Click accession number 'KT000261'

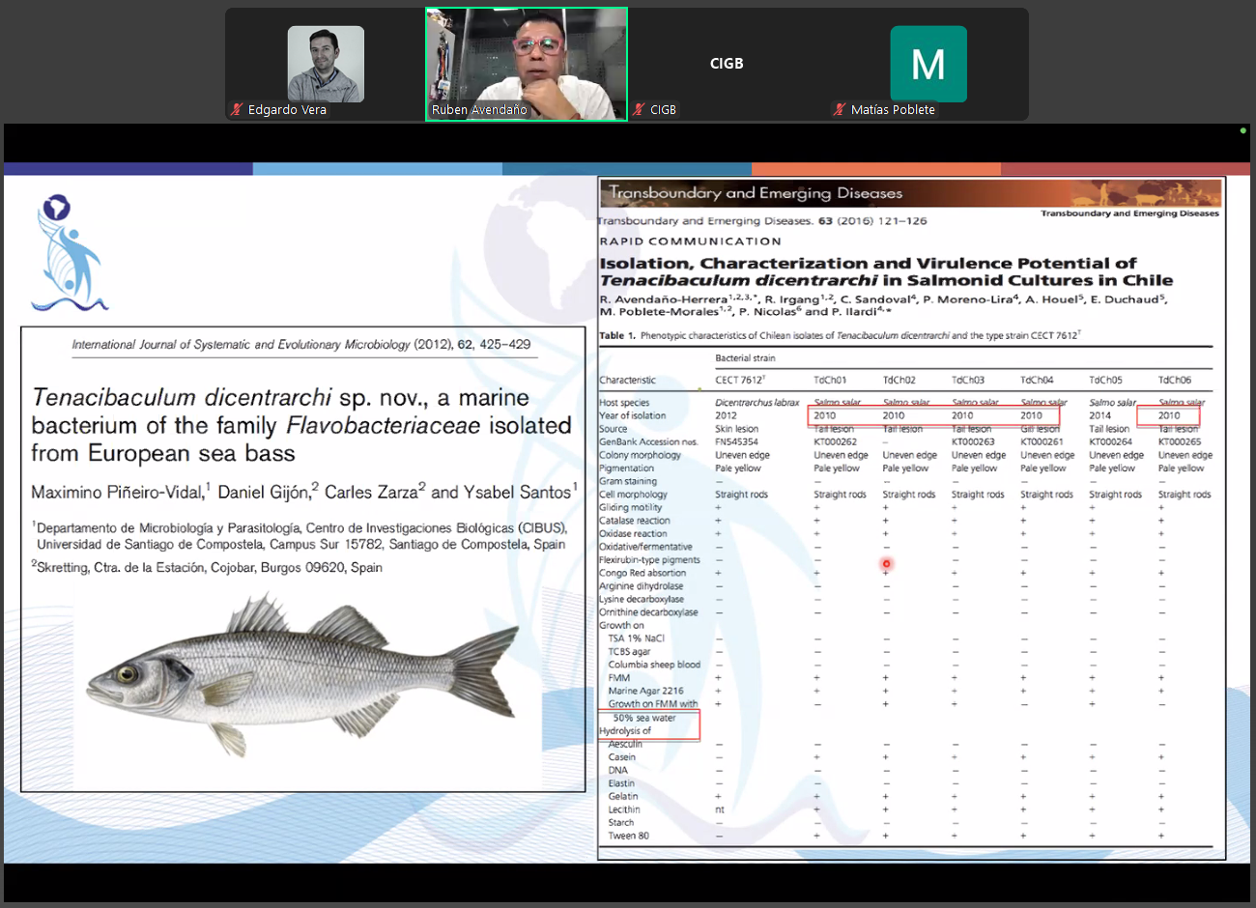coord(1042,442)
